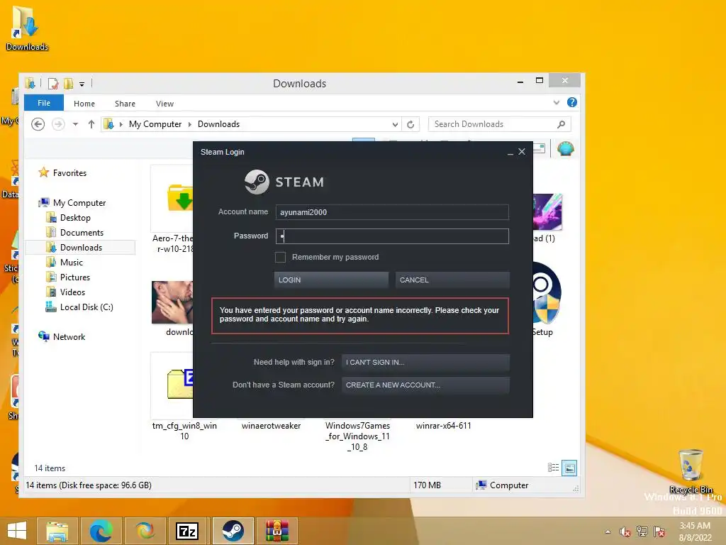Click the muted volume tray icon
The image size is (726, 545).
coord(625,532)
